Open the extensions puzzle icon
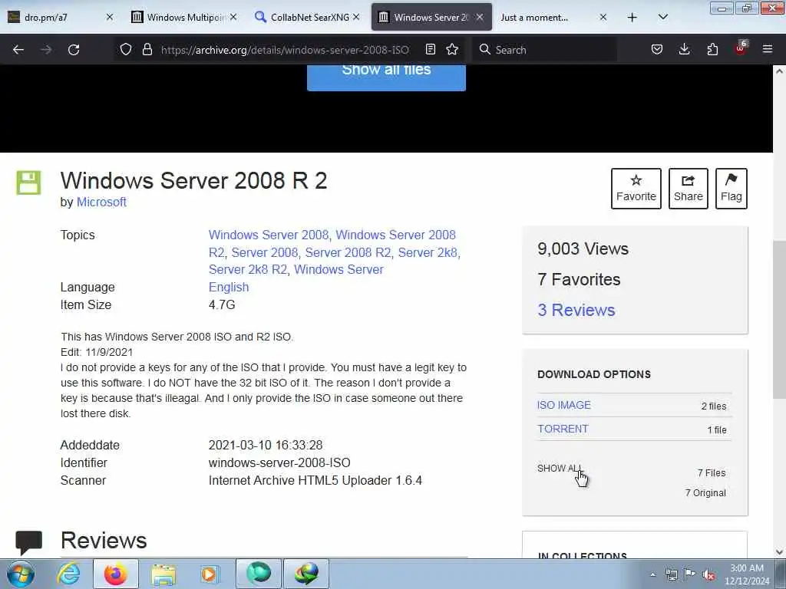The width and height of the screenshot is (786, 589). pyautogui.click(x=712, y=50)
